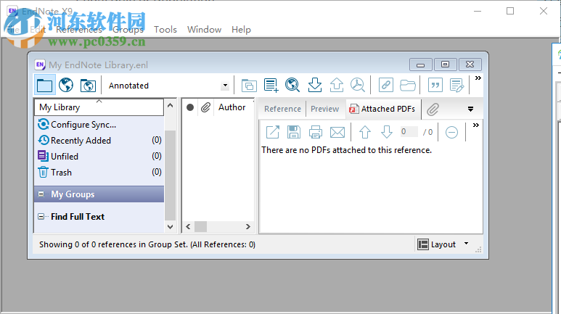Click Copy to Local Library icon

click(x=249, y=85)
